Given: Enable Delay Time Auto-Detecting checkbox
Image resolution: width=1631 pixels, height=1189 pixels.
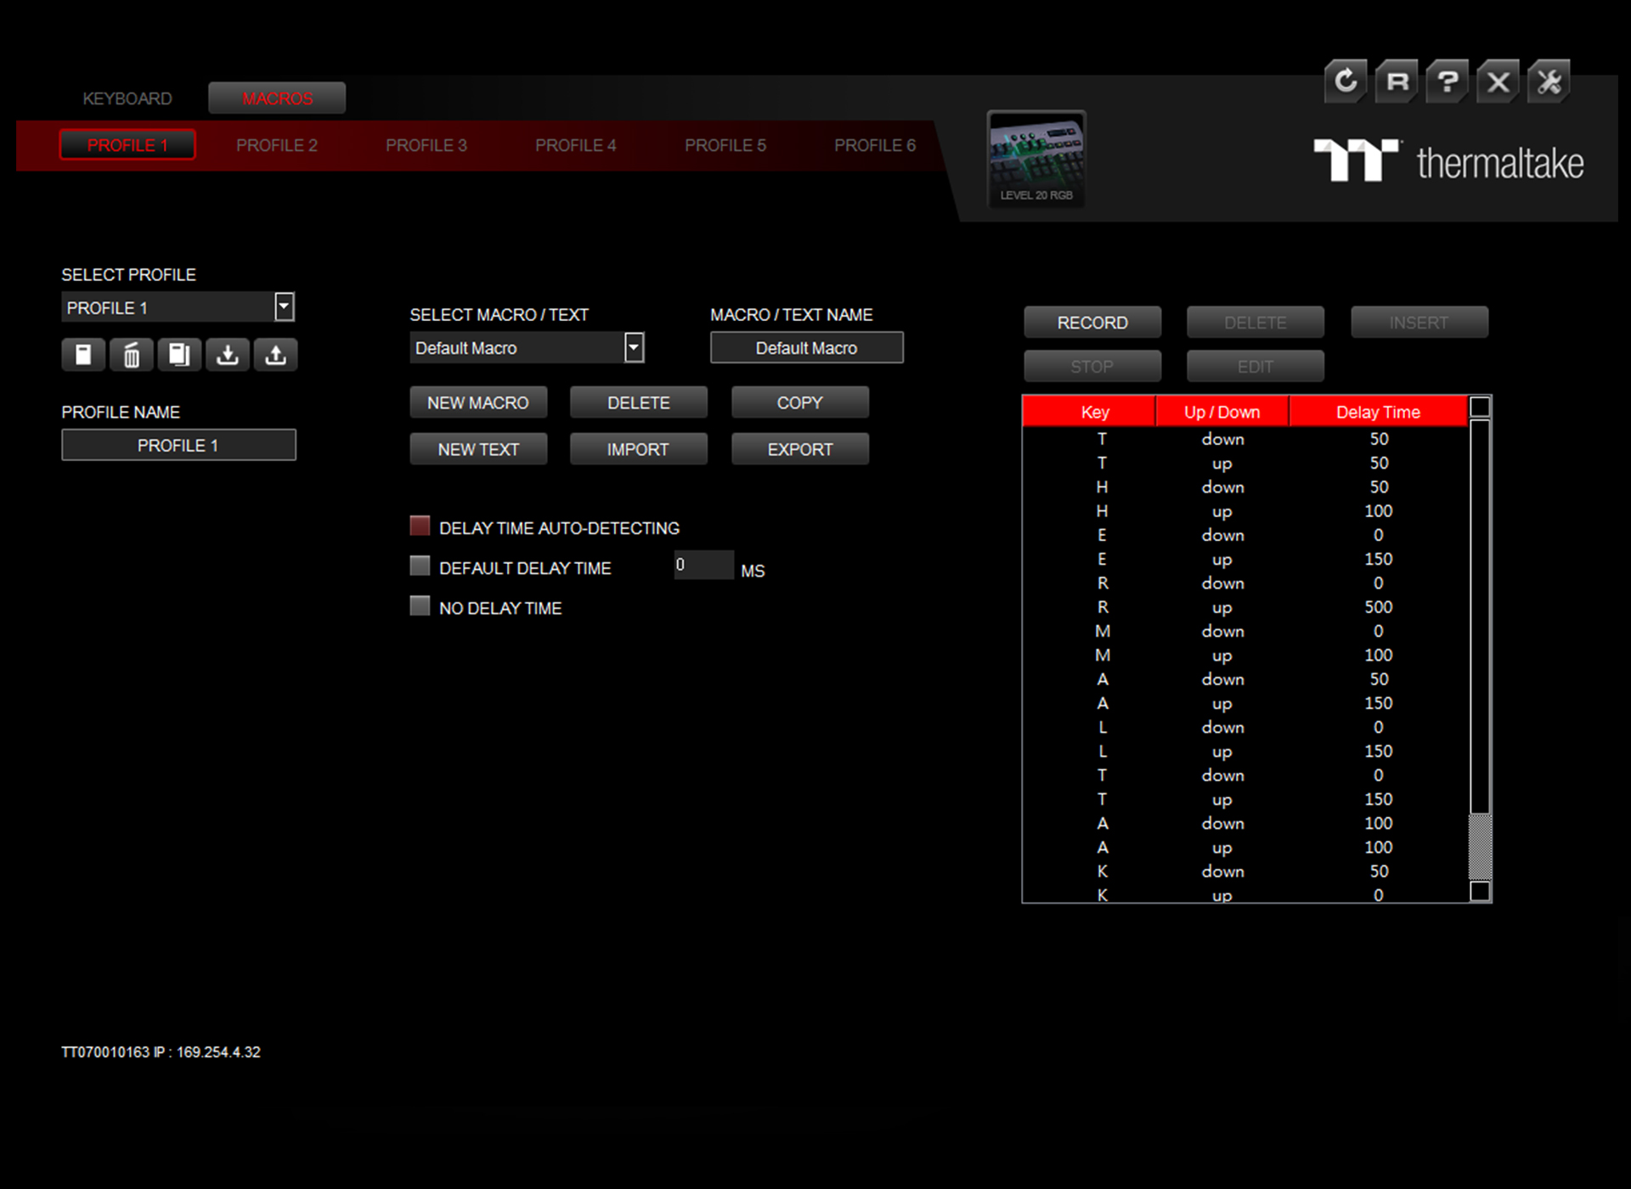Looking at the screenshot, I should pos(420,526).
